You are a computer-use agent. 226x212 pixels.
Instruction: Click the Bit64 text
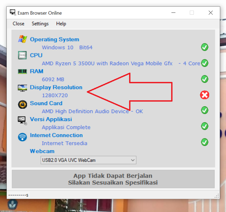(x=86, y=47)
